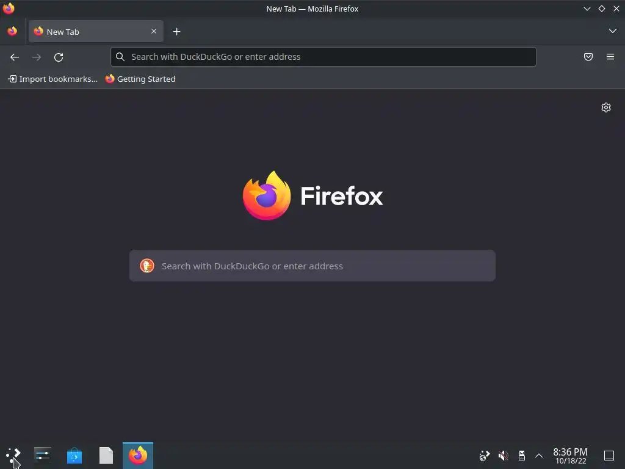Open the clock showing 8:36 PM
The width and height of the screenshot is (625, 469).
coord(571,456)
